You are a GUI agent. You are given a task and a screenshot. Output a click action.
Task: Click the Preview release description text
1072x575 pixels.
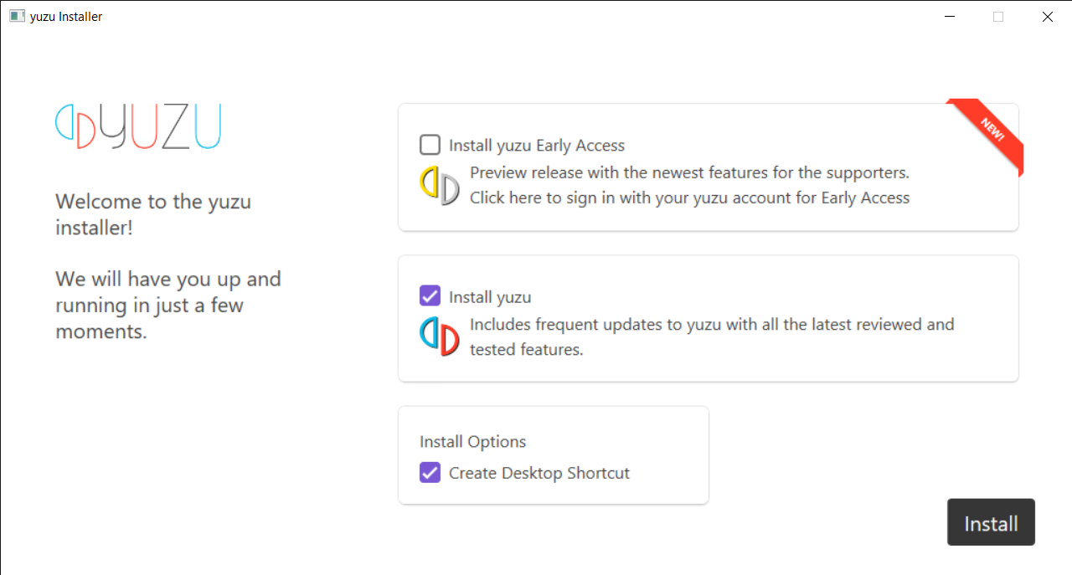tap(689, 173)
